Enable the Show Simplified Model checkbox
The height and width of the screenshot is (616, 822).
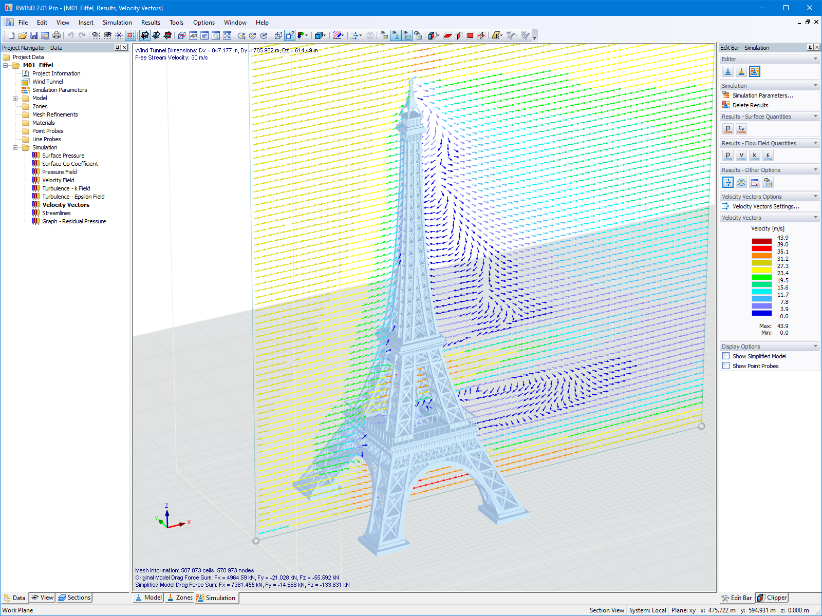click(x=726, y=356)
